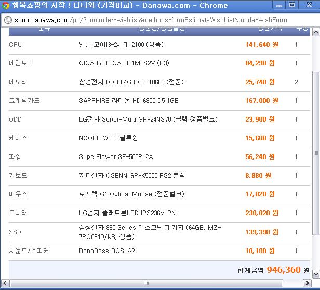Click the horizontal scrollbar left arrow
320x290 pixels.
click(5, 283)
